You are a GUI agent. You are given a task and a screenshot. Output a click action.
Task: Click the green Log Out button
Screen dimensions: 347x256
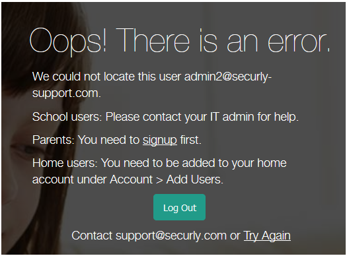click(179, 207)
